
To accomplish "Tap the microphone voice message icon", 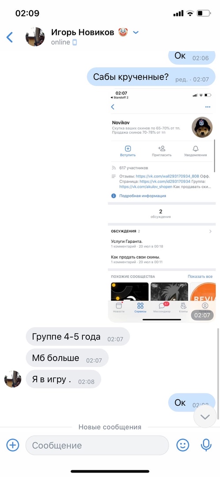I will [206, 445].
